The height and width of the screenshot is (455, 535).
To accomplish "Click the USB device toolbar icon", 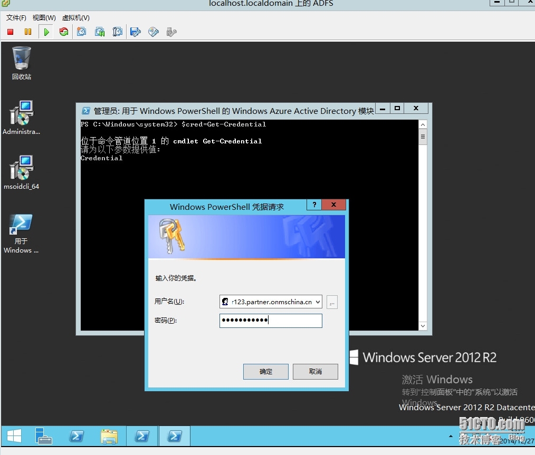I will [x=171, y=32].
